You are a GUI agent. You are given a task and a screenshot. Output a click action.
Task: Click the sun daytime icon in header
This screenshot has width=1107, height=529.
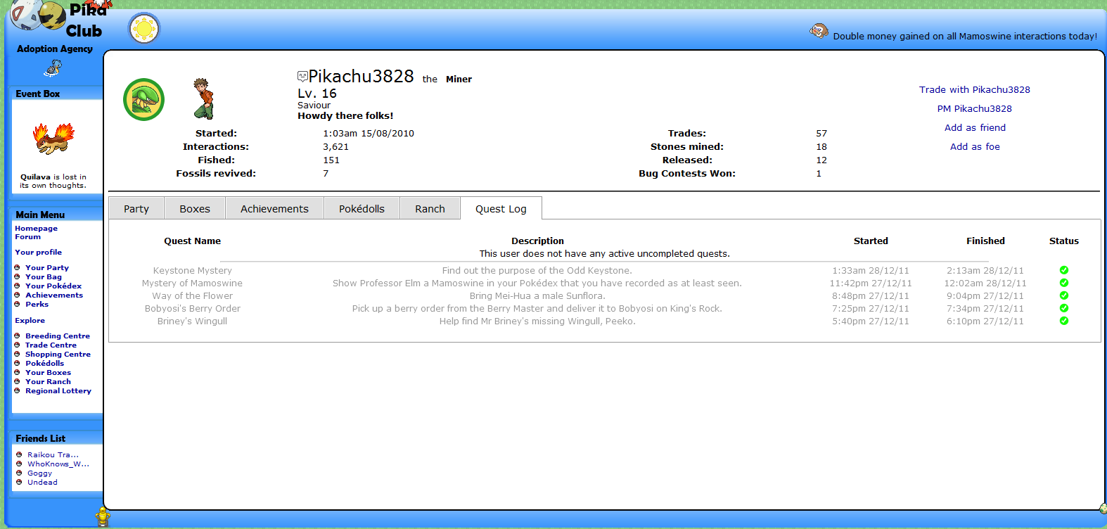pos(144,29)
